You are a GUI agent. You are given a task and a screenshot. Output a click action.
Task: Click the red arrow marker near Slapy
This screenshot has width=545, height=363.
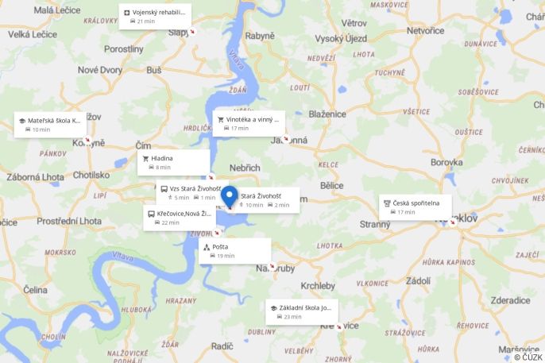pyautogui.click(x=192, y=32)
